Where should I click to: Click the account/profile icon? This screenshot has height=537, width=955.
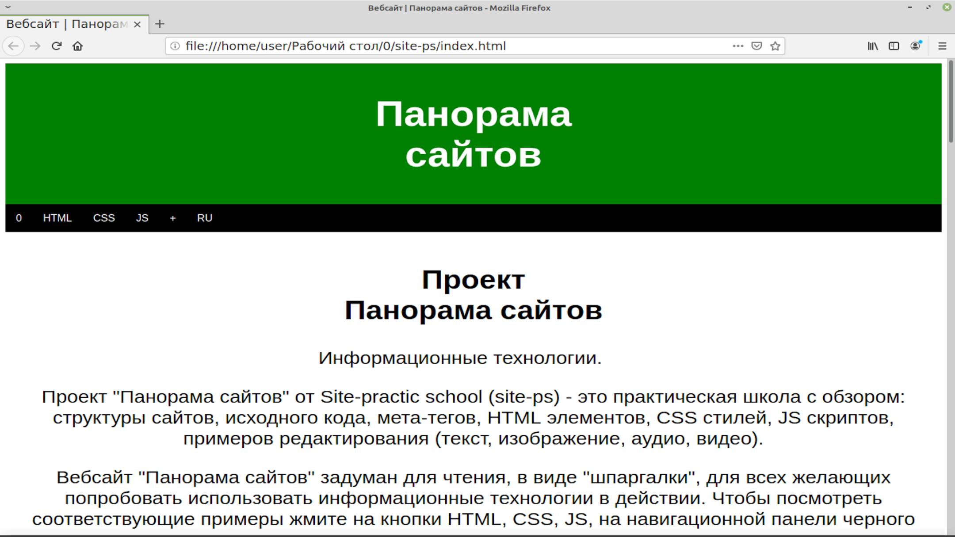(x=915, y=46)
